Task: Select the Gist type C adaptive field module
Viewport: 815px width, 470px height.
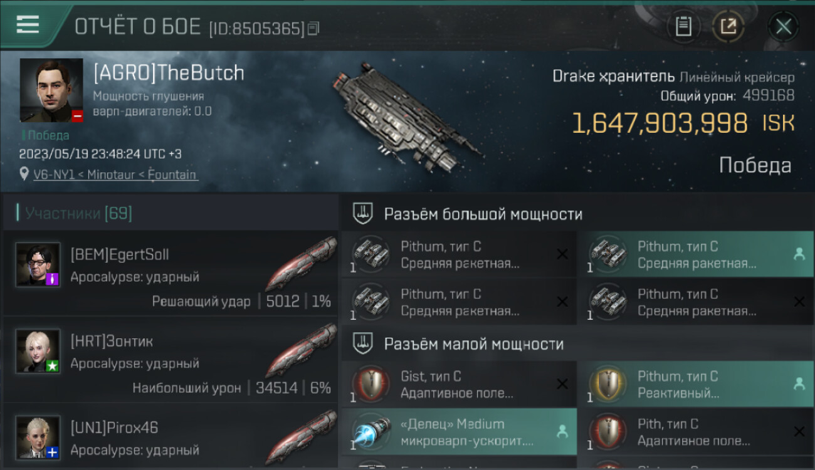Action: pos(459,384)
